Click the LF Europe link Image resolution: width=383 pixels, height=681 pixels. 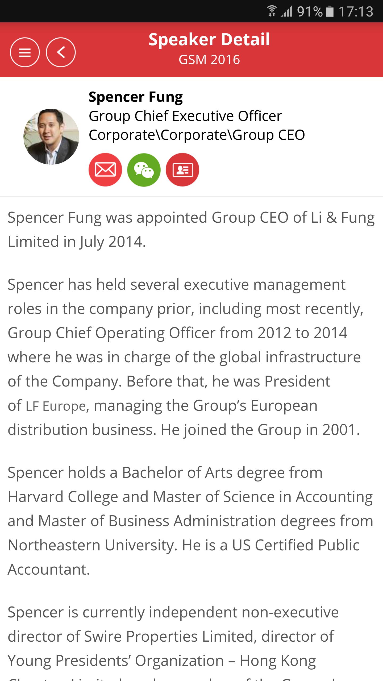pyautogui.click(x=56, y=406)
